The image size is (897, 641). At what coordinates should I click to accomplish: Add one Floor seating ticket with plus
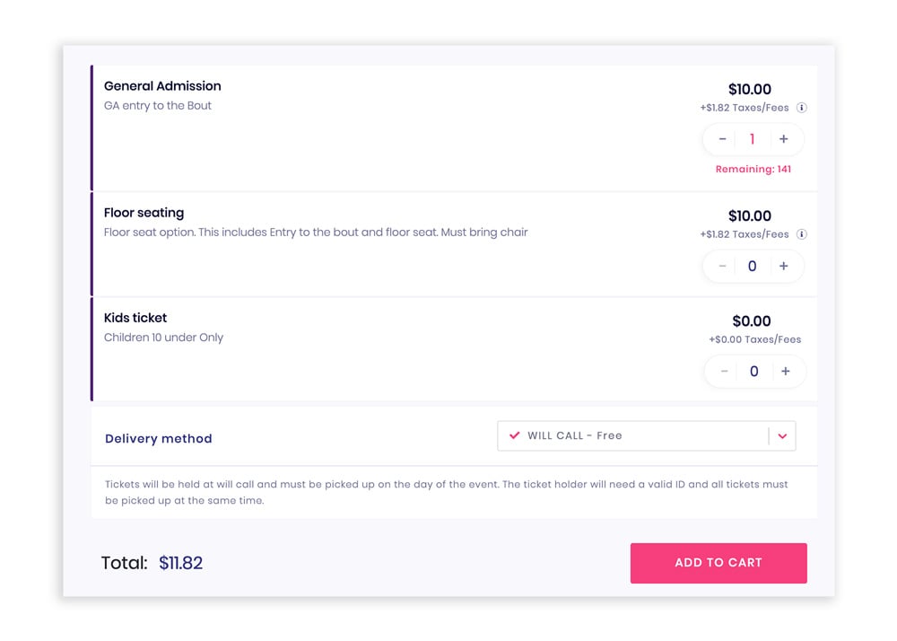784,266
